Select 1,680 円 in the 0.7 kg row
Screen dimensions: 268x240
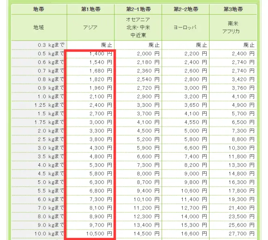(101, 71)
